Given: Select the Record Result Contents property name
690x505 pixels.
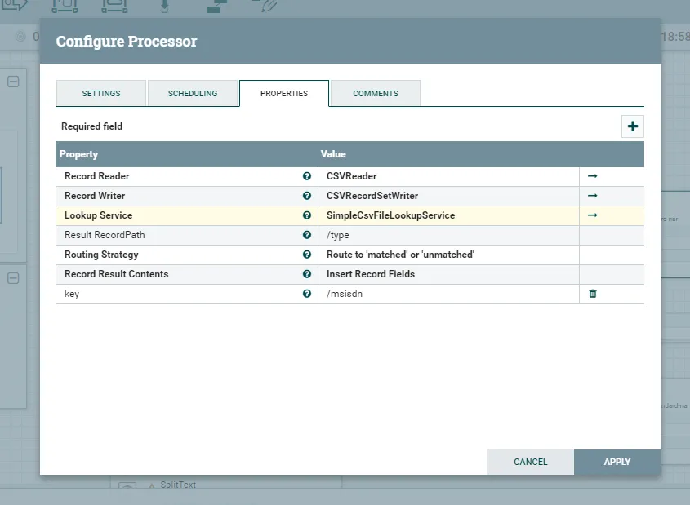Looking at the screenshot, I should click(116, 274).
